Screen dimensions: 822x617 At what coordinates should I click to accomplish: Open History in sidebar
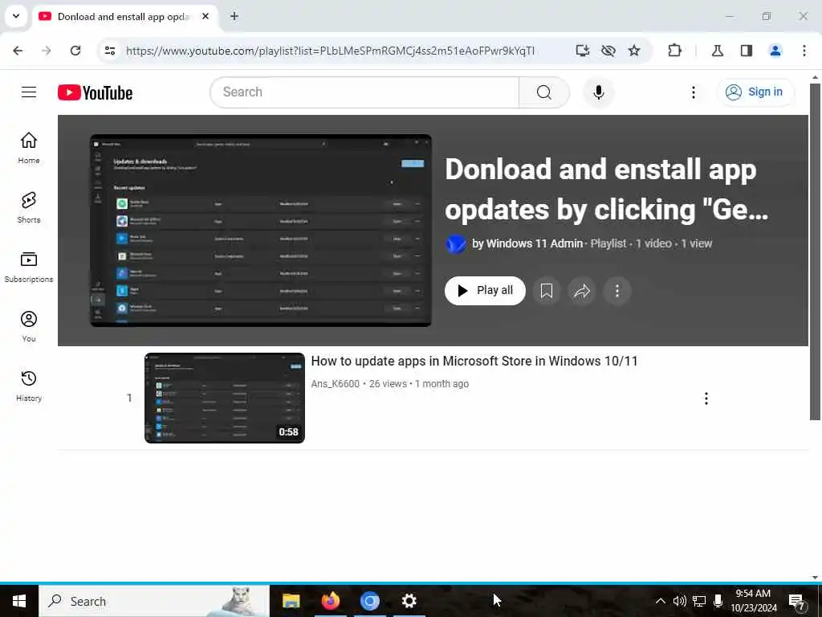(29, 386)
